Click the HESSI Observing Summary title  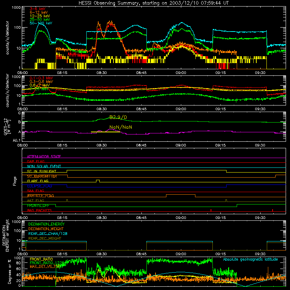[x=154, y=3]
